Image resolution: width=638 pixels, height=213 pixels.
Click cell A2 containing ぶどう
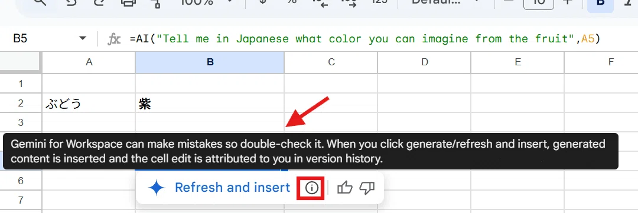pyautogui.click(x=89, y=103)
